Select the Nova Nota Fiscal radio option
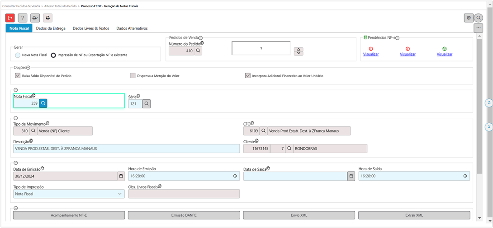 click(18, 55)
